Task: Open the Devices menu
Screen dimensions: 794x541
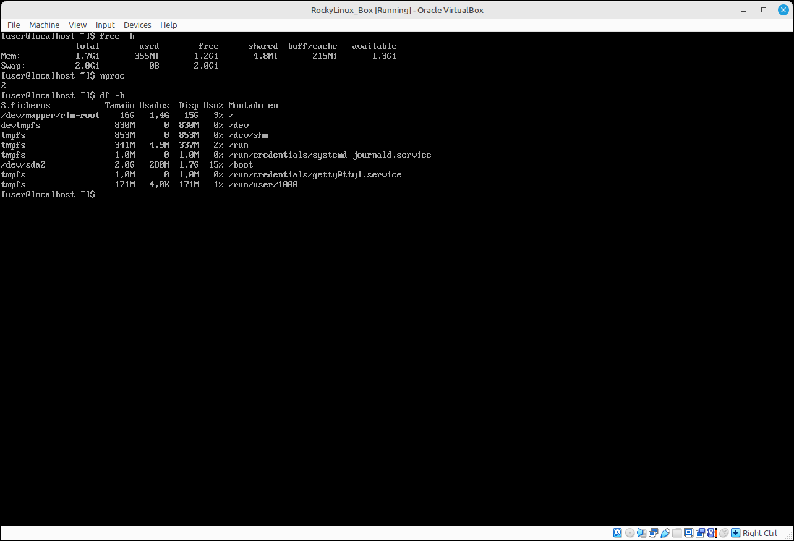Action: [137, 25]
